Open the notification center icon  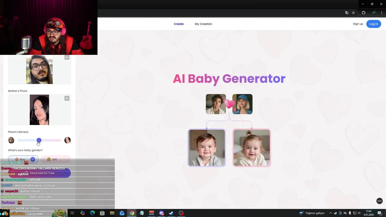click(380, 213)
